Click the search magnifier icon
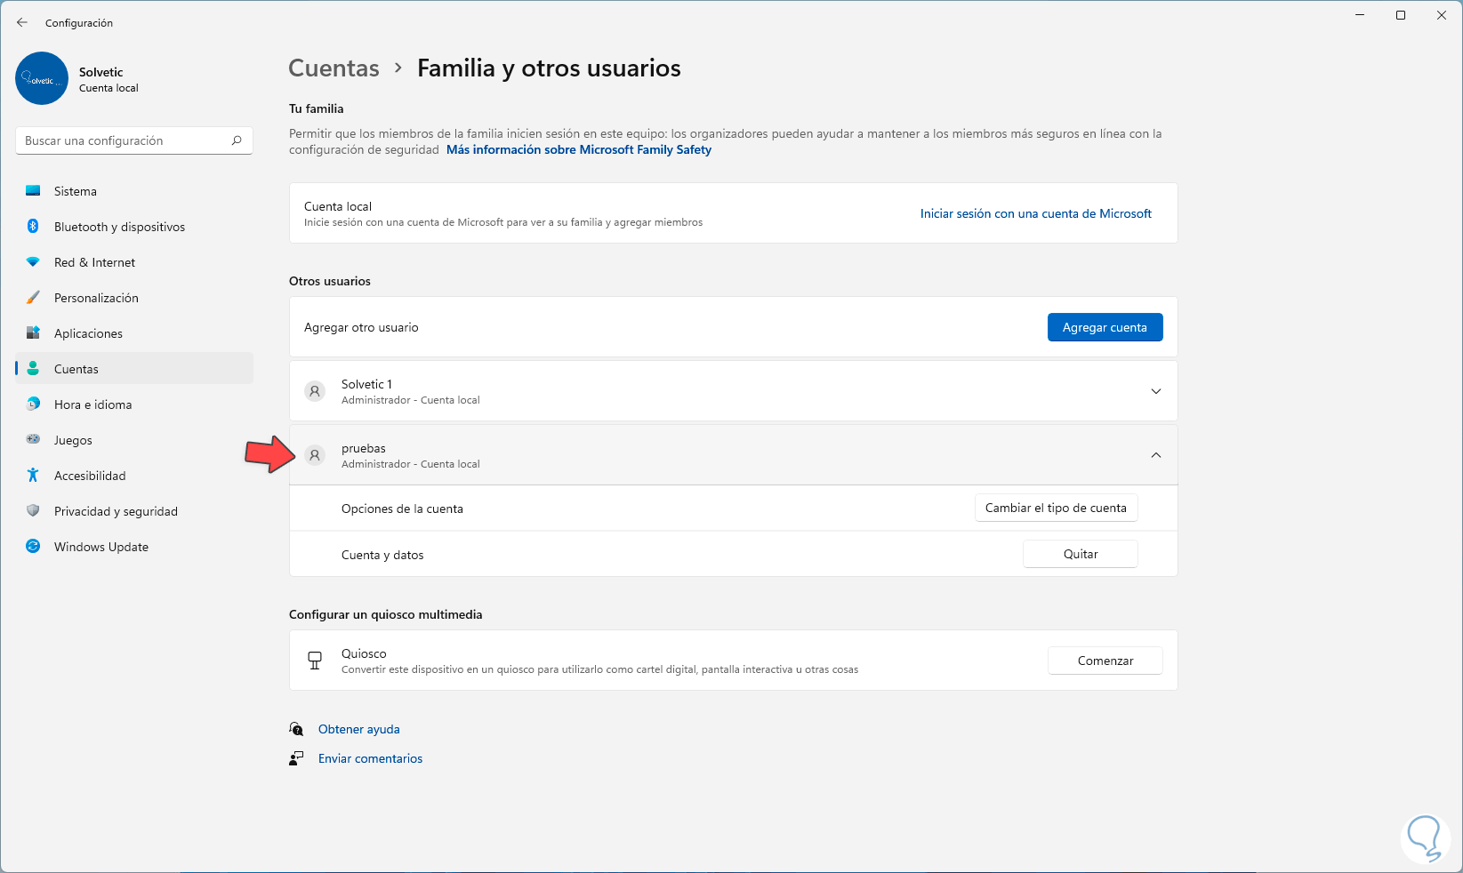The image size is (1463, 873). tap(237, 140)
